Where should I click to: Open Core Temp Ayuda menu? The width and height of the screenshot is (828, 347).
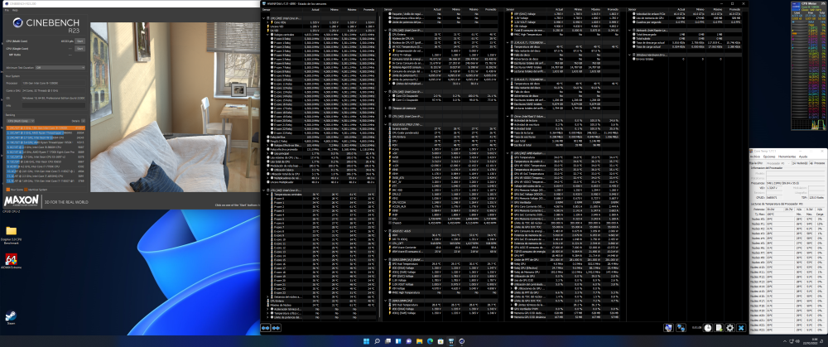pos(803,157)
